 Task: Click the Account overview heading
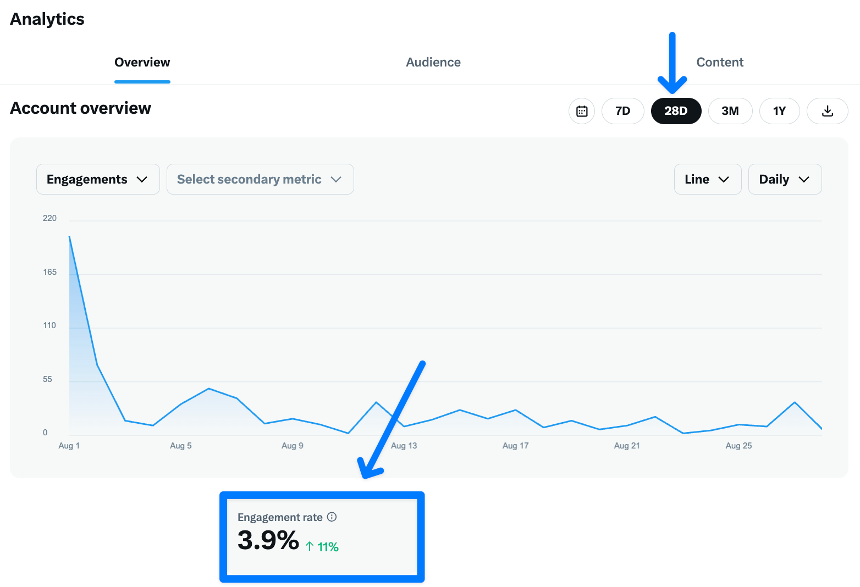[x=80, y=108]
